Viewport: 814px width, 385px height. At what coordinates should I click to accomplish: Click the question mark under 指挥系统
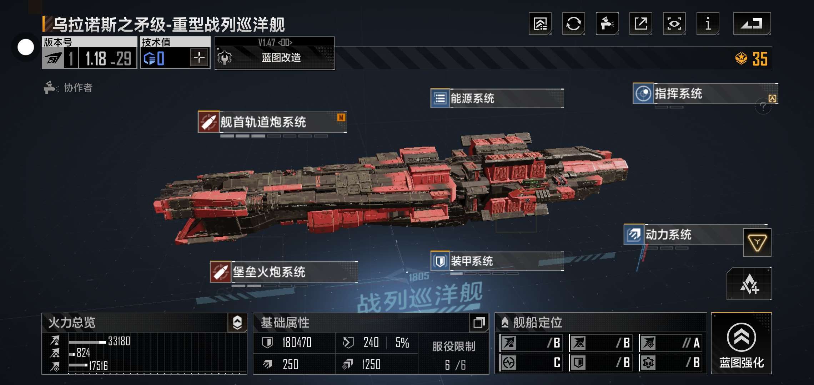click(x=763, y=107)
